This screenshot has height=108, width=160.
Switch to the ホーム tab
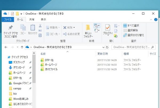click(20, 19)
